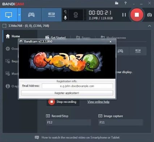Click the Stop recording button

pos(63,102)
